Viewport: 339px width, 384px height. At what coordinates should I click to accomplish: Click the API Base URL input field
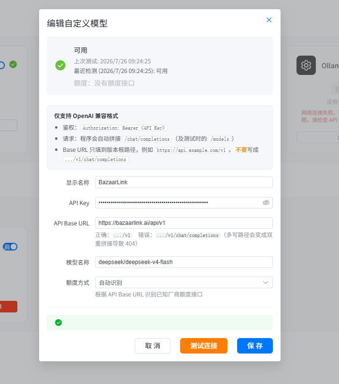coord(184,223)
